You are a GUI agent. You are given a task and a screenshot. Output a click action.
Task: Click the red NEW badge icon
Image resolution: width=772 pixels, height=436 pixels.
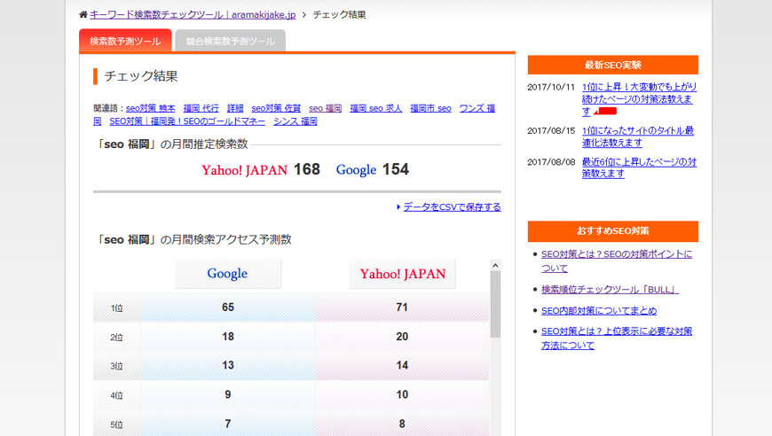(605, 112)
